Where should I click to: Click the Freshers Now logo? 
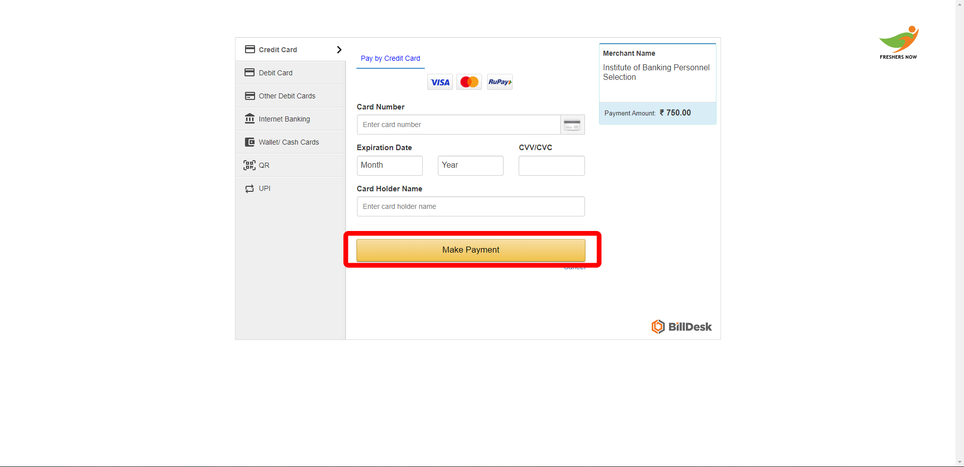(x=898, y=42)
